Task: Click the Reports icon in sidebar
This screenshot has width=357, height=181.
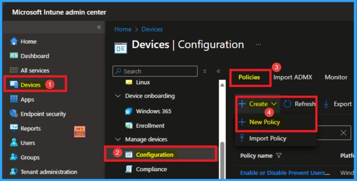Action: (x=14, y=129)
